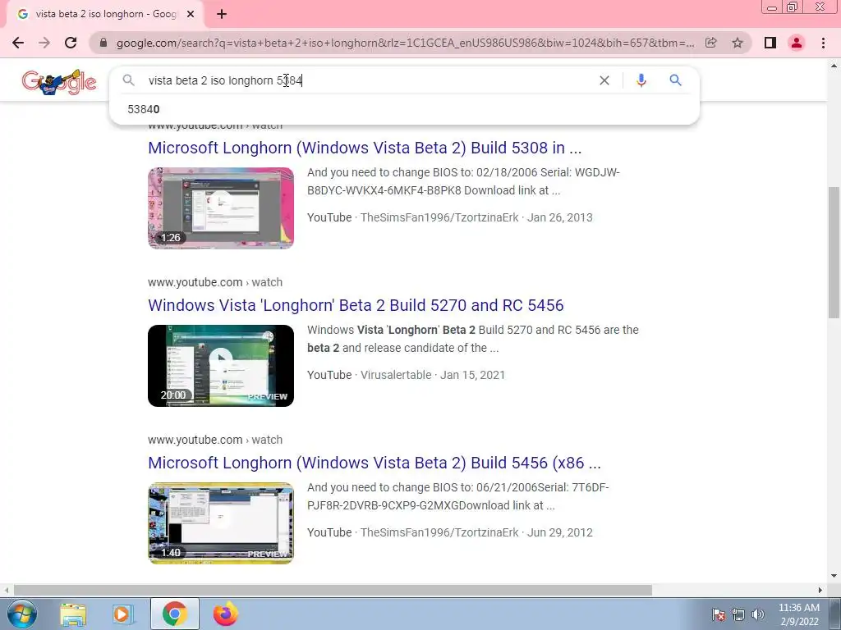Play the 20:00 Build 5270 video thumbnail
Viewport: 841px width, 630px height.
click(x=221, y=366)
